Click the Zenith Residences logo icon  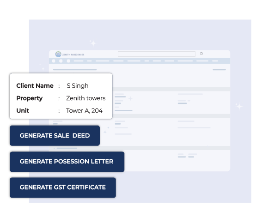pos(58,54)
